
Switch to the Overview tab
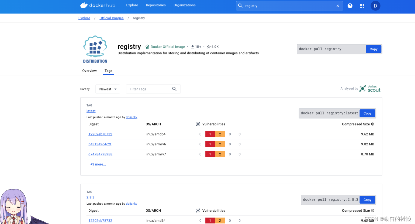point(89,71)
